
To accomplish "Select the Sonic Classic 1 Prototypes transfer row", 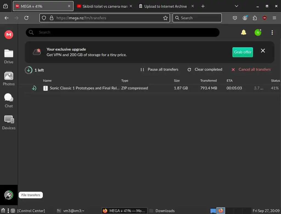I will point(152,88).
